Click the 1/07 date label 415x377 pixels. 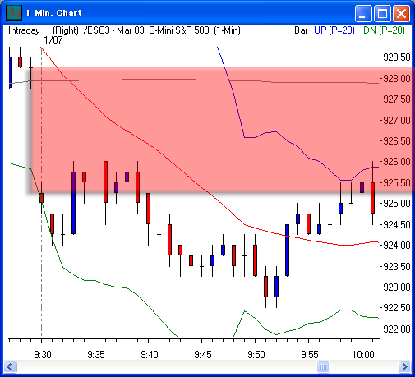[53, 40]
